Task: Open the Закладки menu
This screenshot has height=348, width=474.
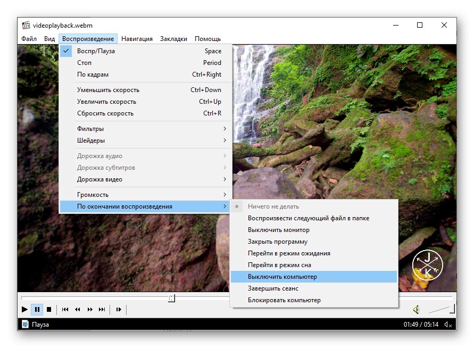Action: 173,39
